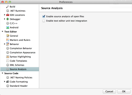
Task: Disable source analysis of open files
Action: 44,16
